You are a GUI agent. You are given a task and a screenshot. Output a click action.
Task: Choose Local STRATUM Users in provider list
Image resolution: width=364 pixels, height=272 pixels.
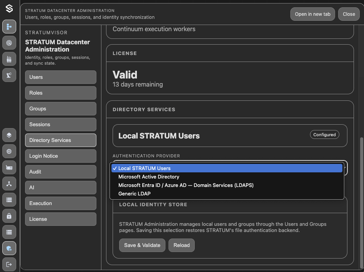[x=227, y=168]
